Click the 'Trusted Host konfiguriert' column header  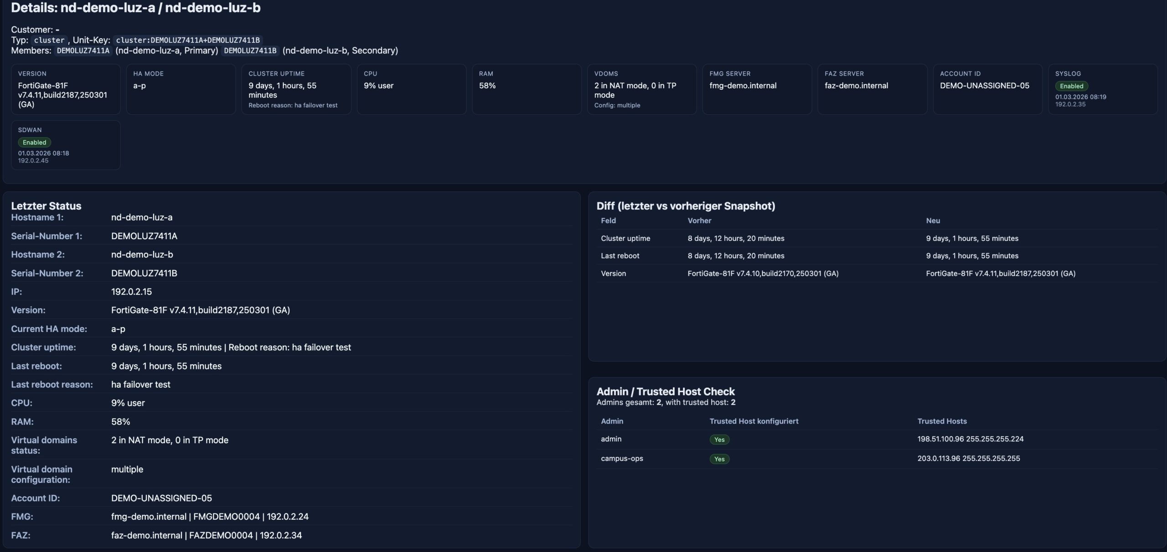pyautogui.click(x=754, y=421)
